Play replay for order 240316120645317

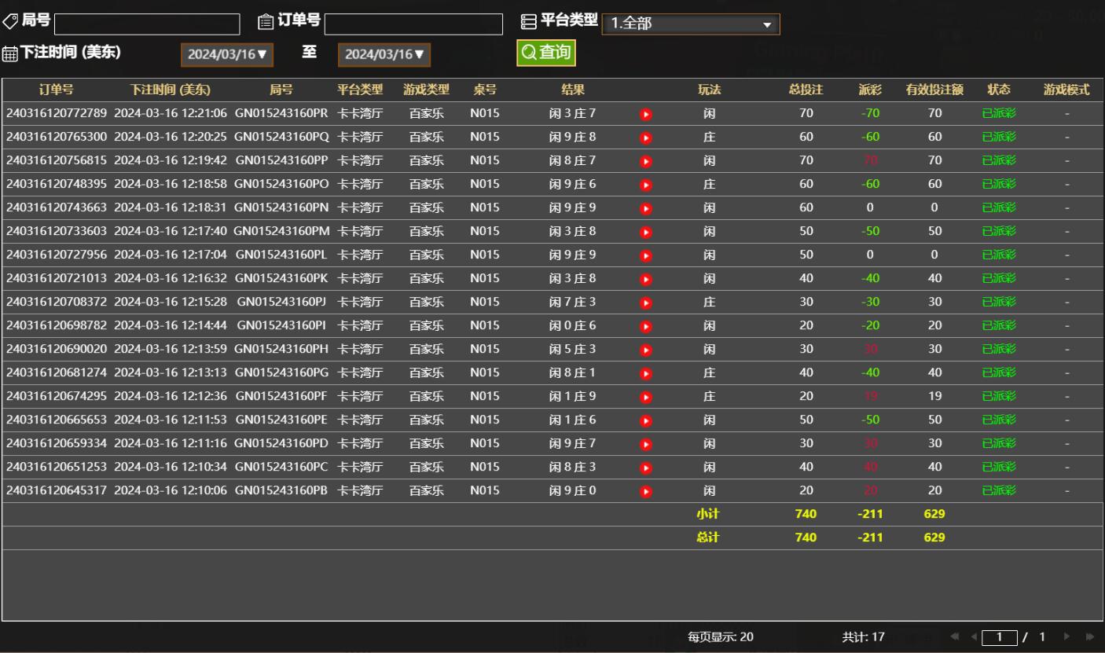646,491
